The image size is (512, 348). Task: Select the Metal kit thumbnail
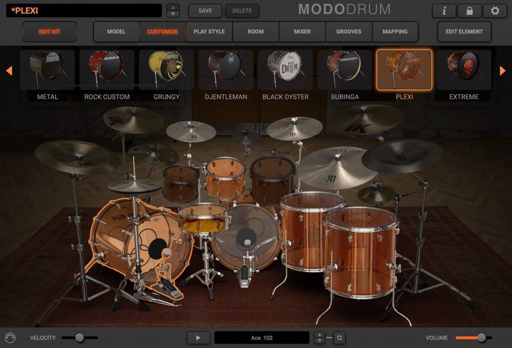click(47, 69)
